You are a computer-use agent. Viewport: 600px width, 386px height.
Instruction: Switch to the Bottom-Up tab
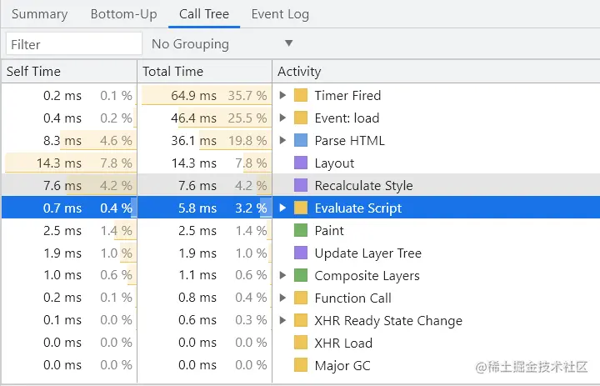pyautogui.click(x=122, y=14)
